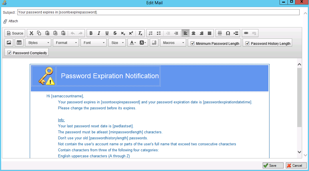Open the Styles selector
The height and width of the screenshot is (171, 309).
point(38,43)
